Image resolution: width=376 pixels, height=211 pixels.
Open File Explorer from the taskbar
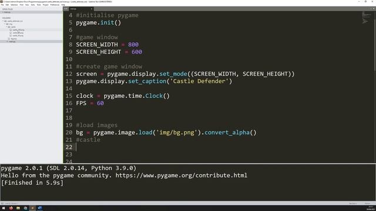[x=18, y=208]
